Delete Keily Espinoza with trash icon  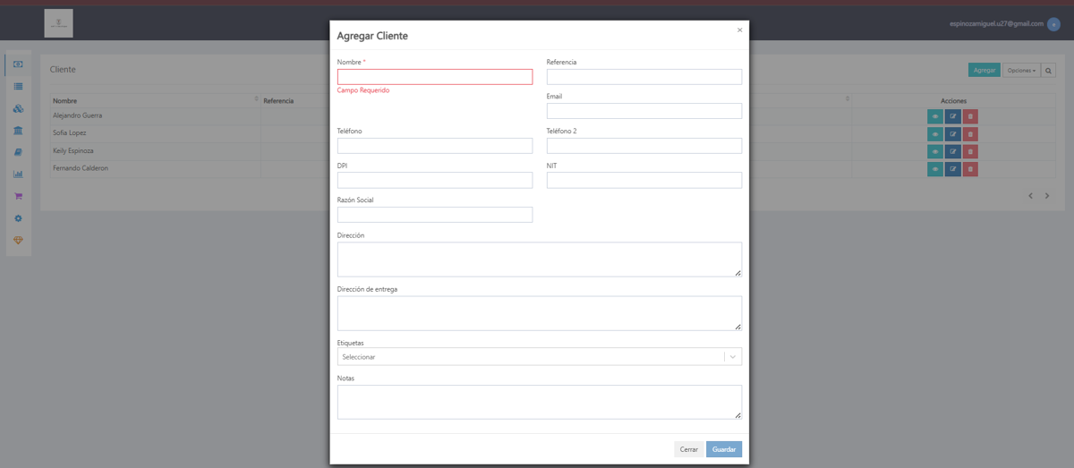970,151
